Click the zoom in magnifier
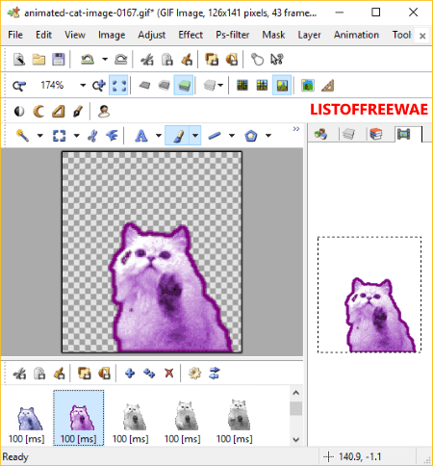 tap(99, 86)
